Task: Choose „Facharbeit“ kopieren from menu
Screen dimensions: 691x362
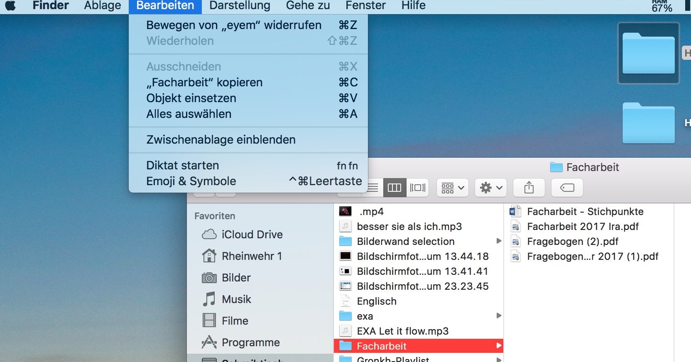Action: (204, 83)
